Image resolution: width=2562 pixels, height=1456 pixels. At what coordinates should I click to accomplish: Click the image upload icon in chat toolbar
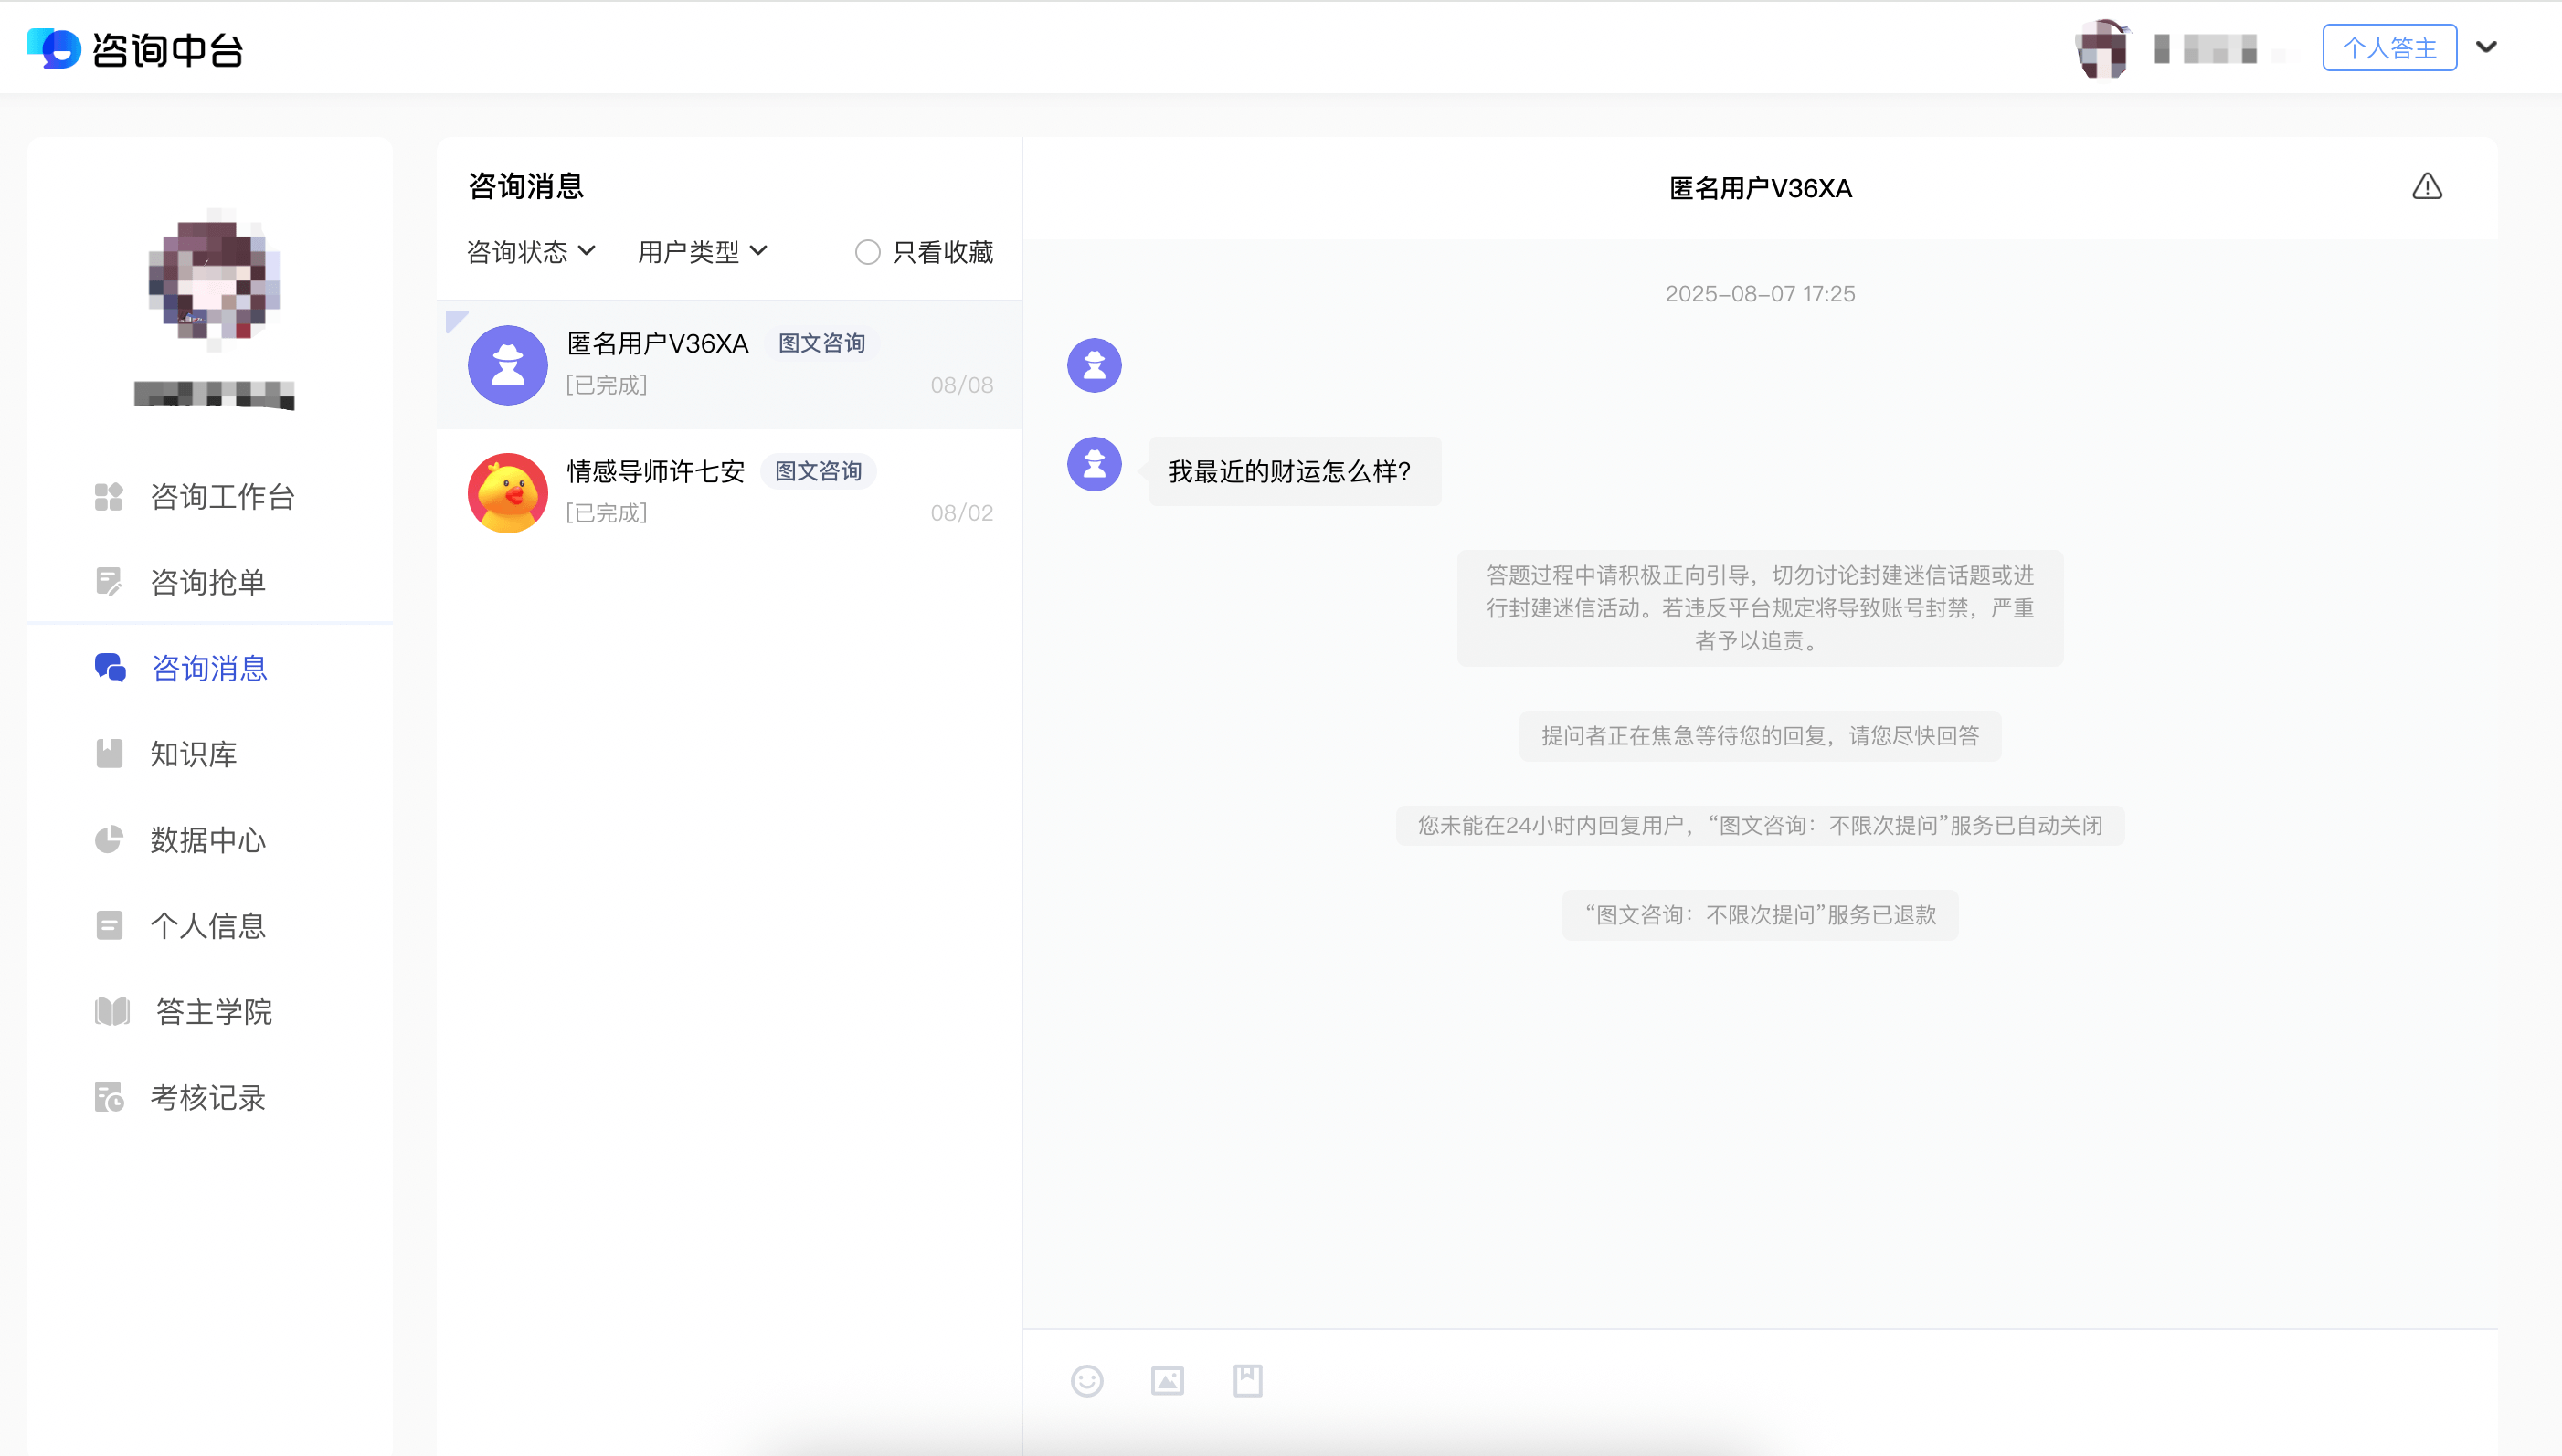1167,1381
